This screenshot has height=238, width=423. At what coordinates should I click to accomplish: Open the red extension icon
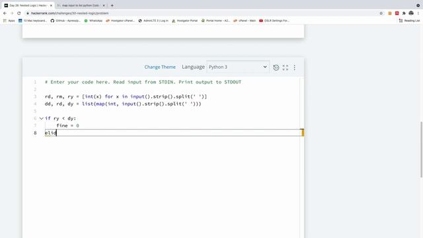tap(397, 13)
